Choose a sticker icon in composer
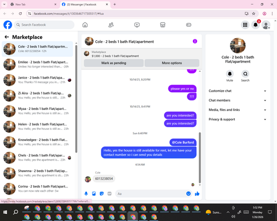This screenshot has height=221, width=277. click(101, 193)
